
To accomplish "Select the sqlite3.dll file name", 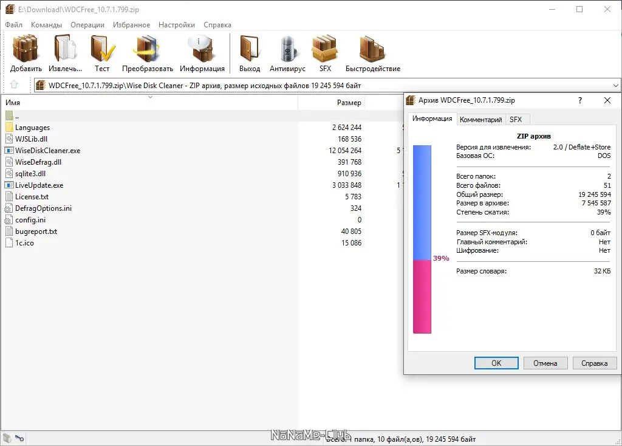I will click(30, 173).
